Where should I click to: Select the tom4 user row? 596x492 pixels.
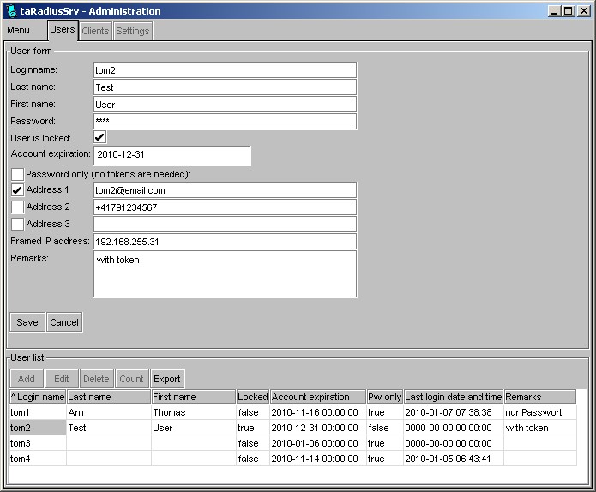point(37,459)
